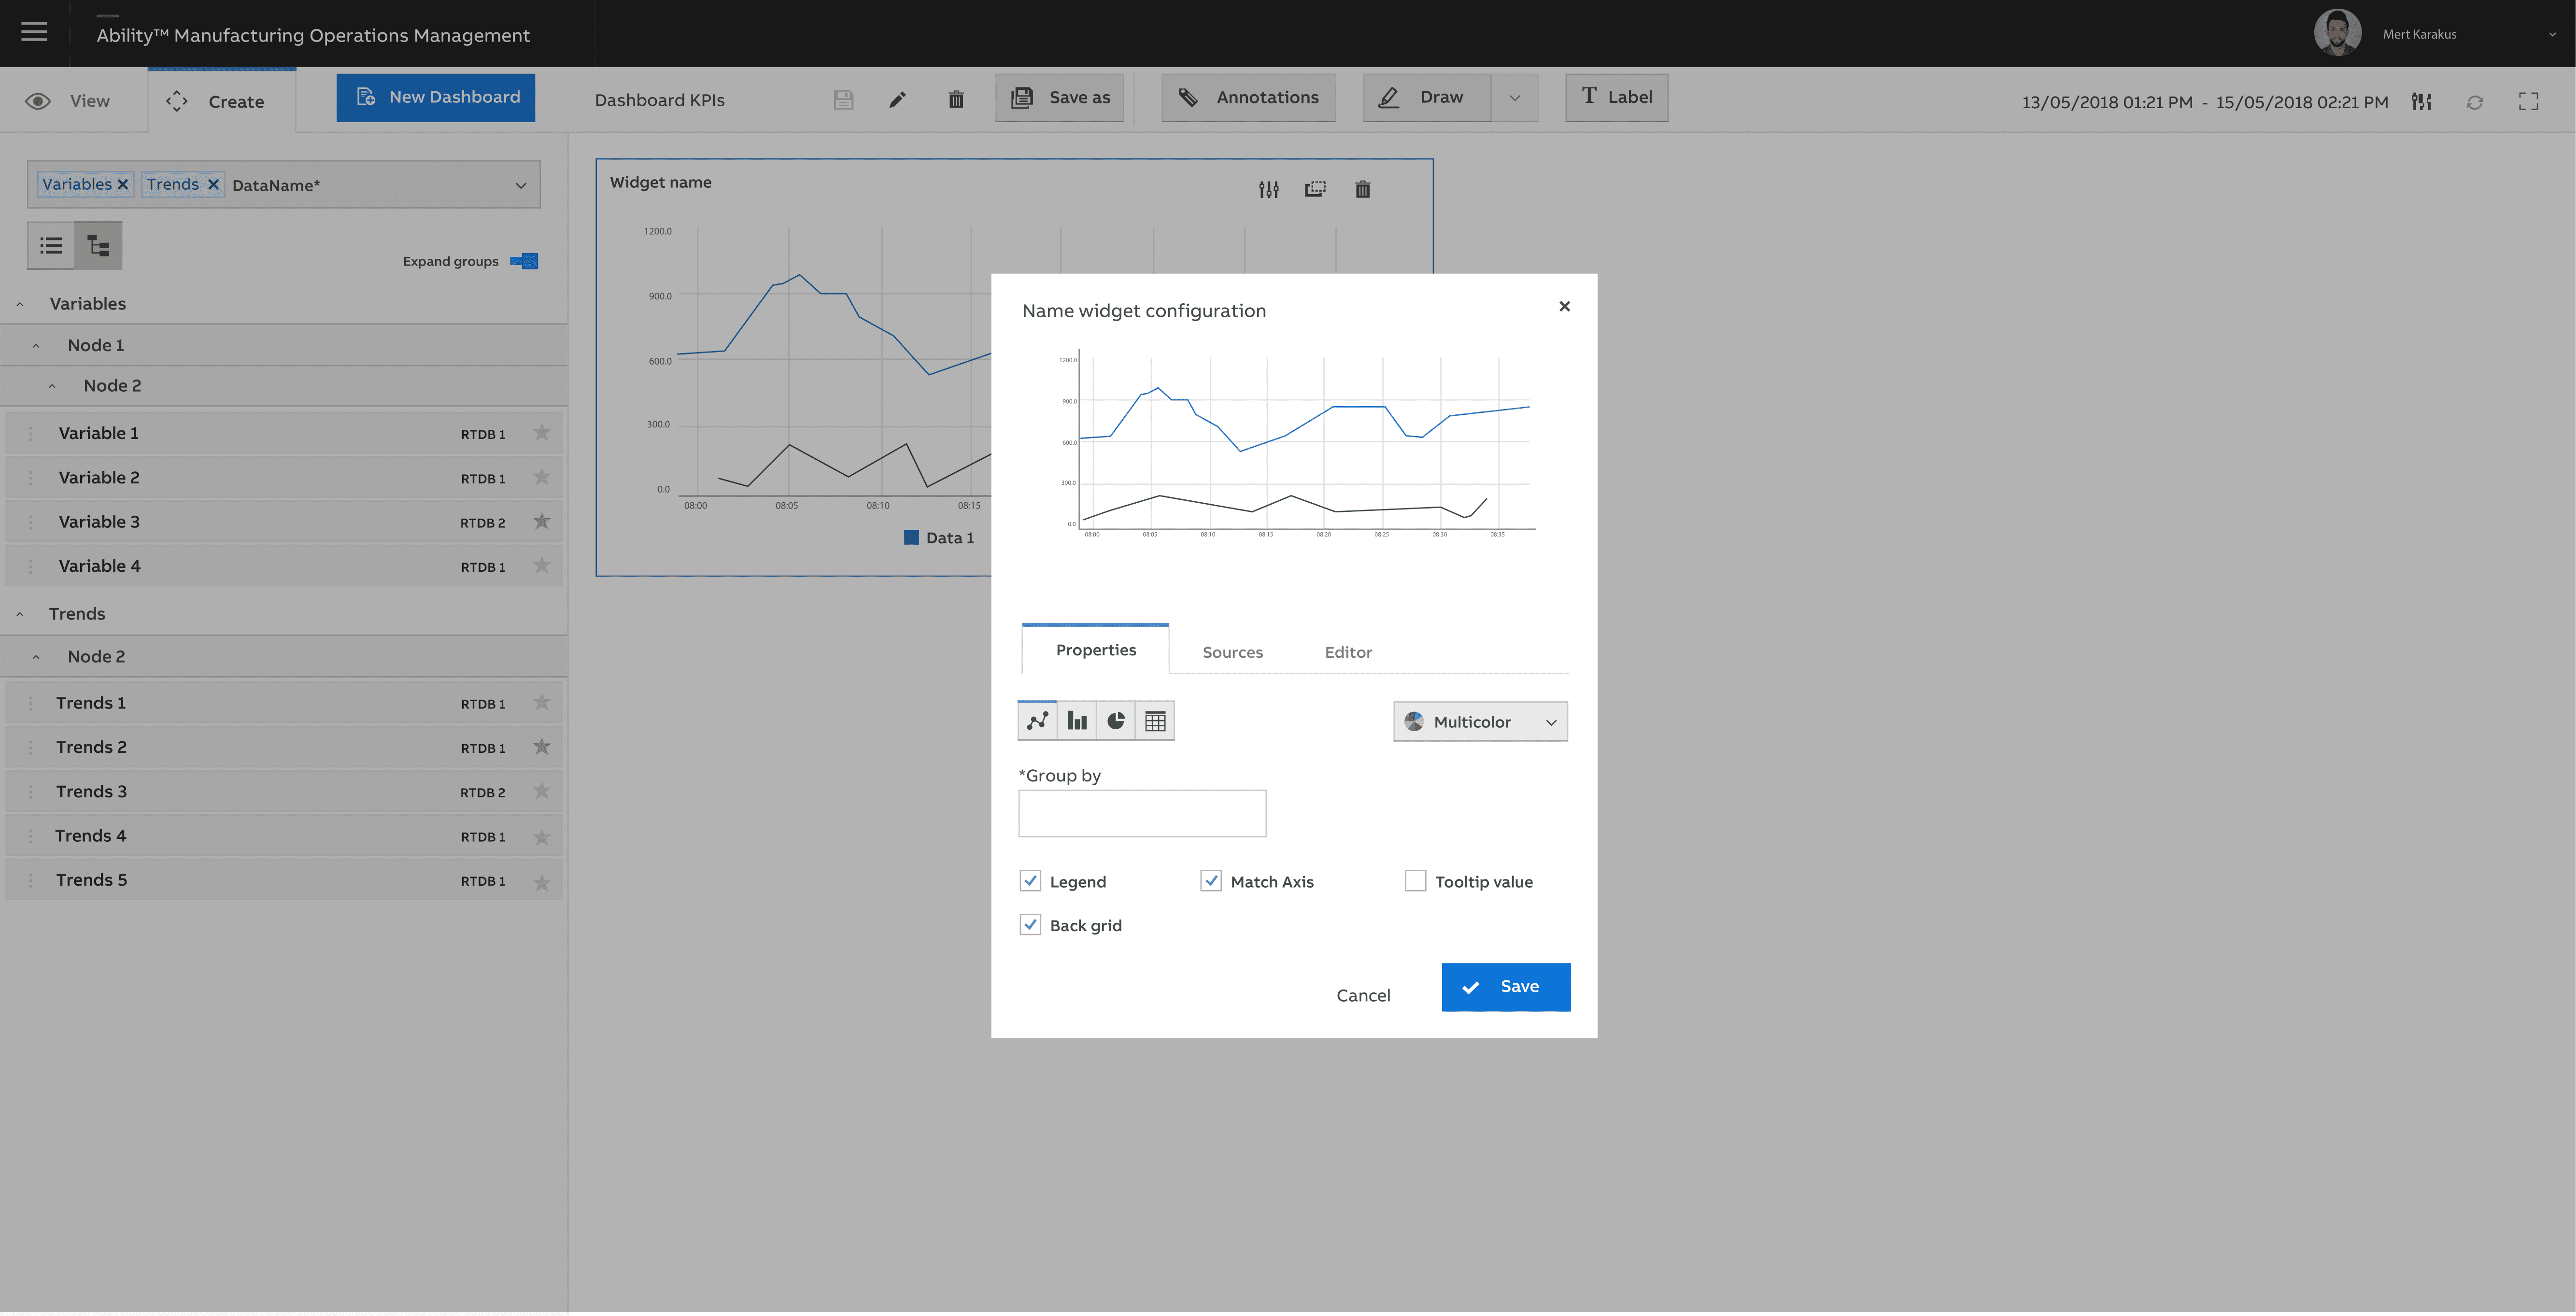Select the line chart type icon
This screenshot has height=1316, width=2576.
(1037, 721)
